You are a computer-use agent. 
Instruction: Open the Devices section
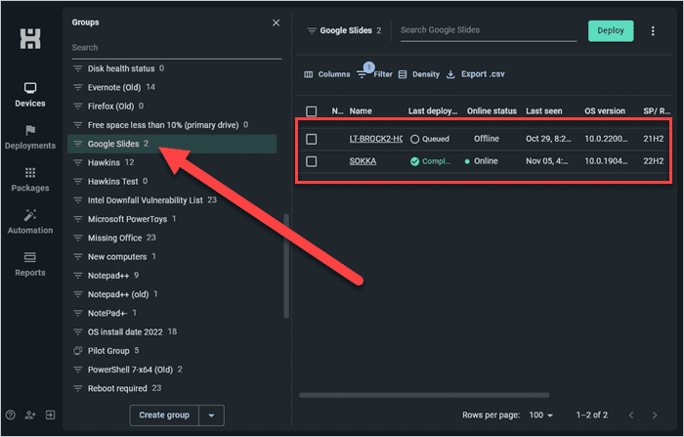click(x=30, y=95)
